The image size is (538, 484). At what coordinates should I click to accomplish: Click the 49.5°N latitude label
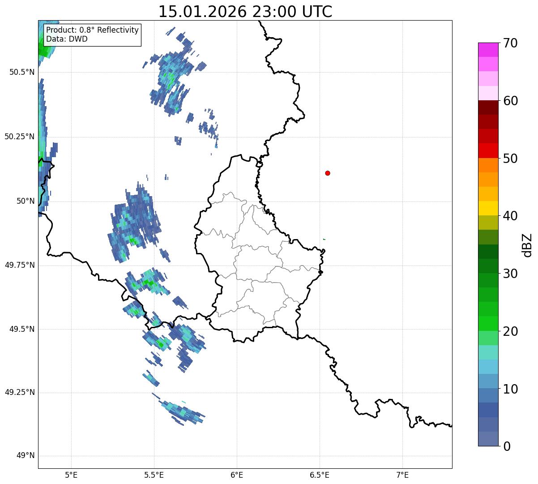[x=21, y=329]
